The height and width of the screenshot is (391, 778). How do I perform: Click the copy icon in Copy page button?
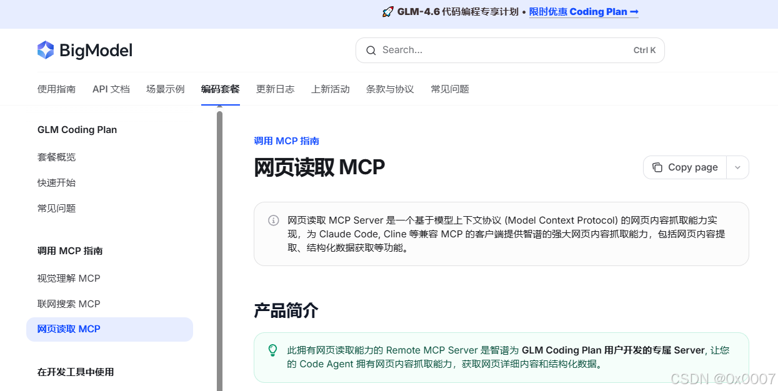pyautogui.click(x=657, y=167)
